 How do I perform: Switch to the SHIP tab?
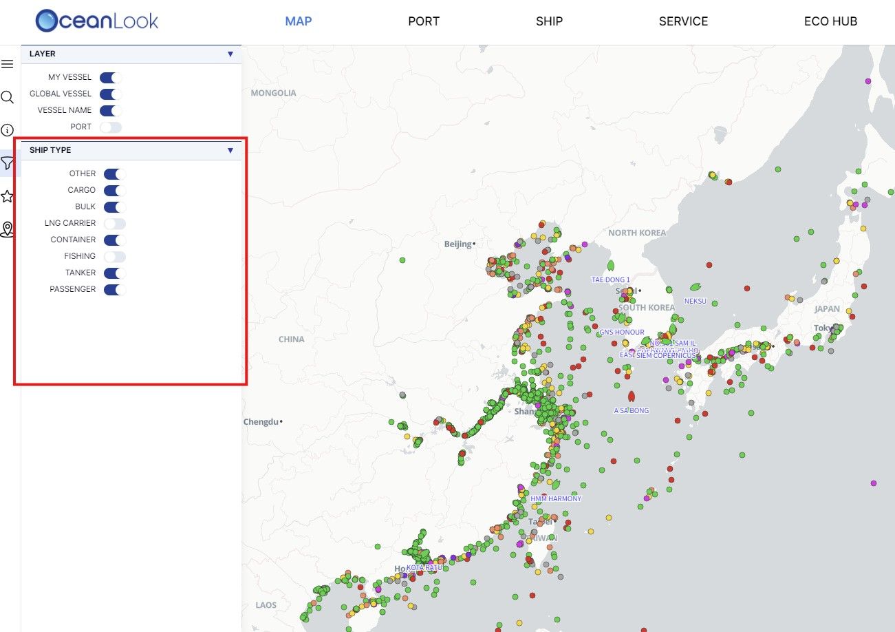[x=549, y=21]
